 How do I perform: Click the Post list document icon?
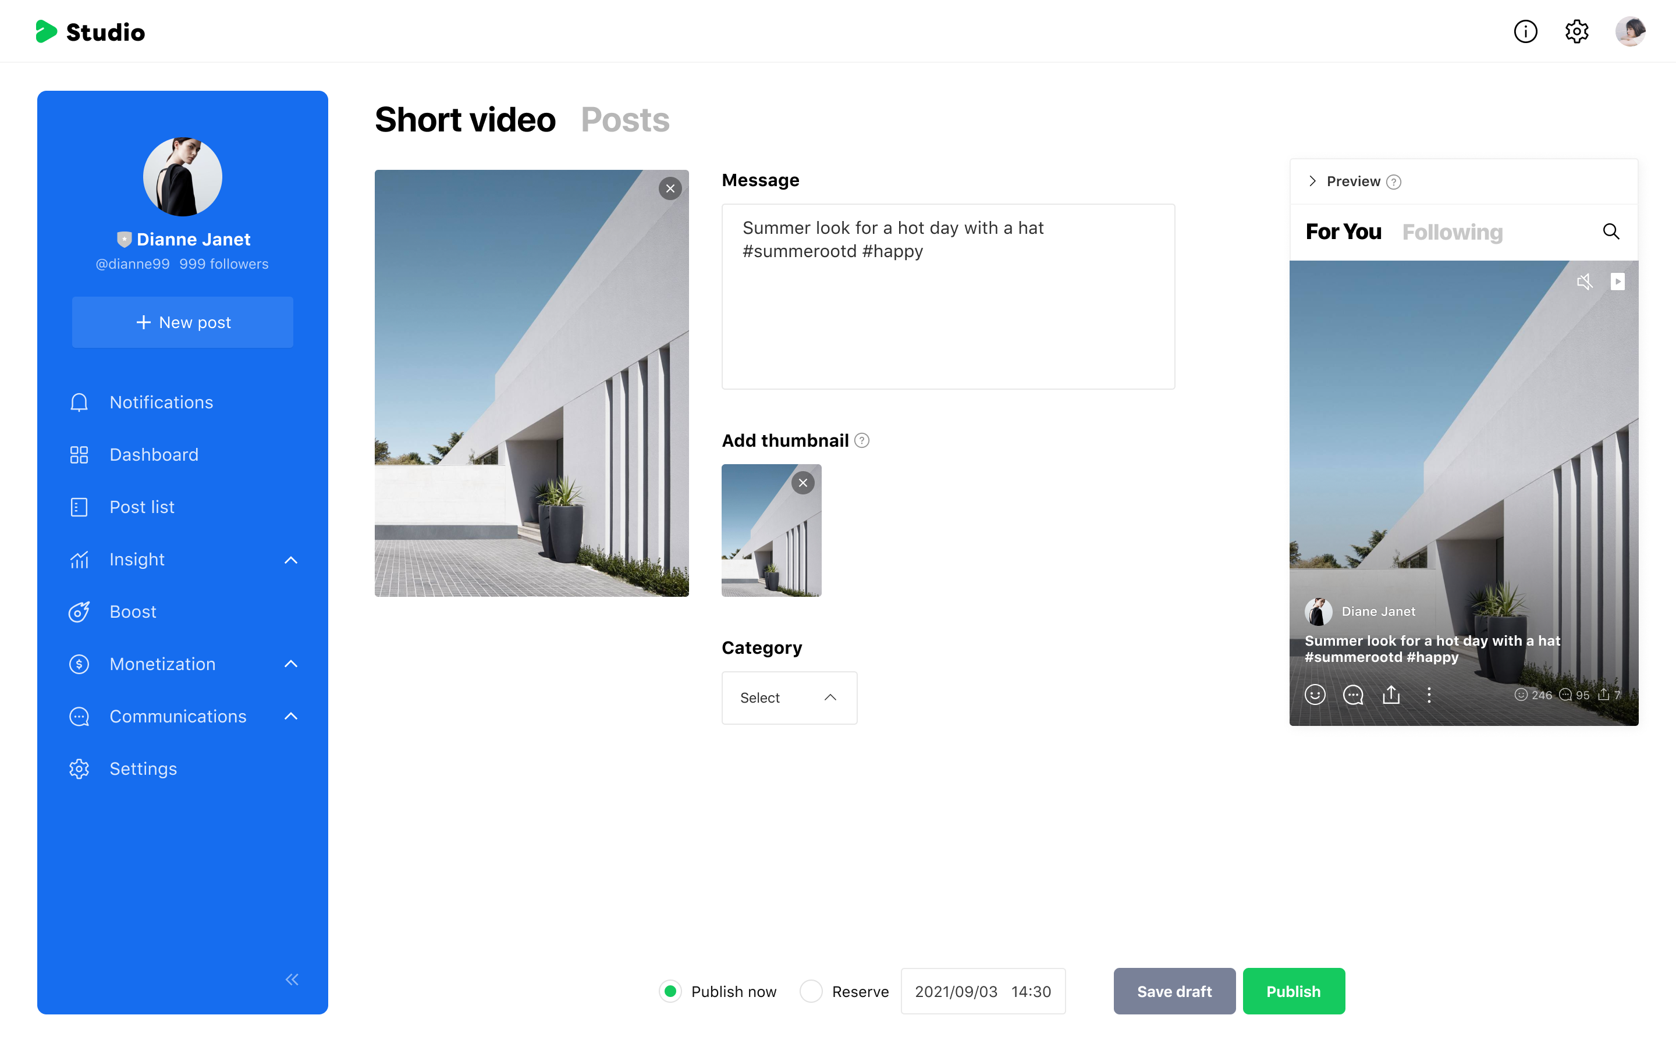79,507
